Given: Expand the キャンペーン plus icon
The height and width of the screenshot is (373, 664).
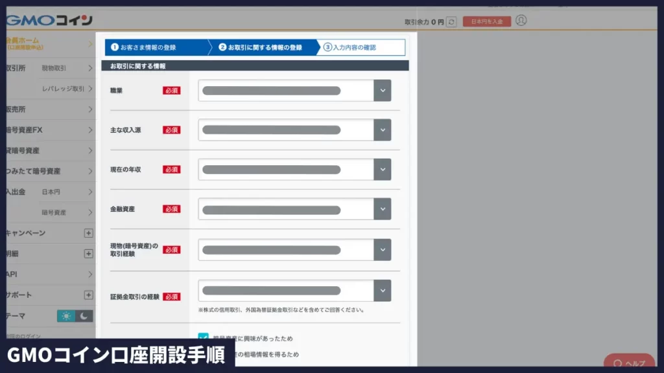Looking at the screenshot, I should (88, 233).
